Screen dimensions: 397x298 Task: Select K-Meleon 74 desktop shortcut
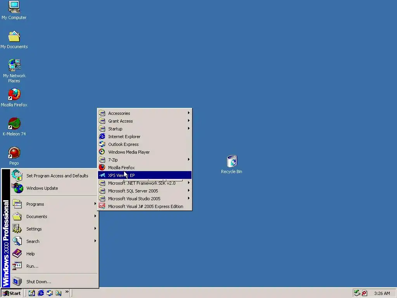(14, 127)
